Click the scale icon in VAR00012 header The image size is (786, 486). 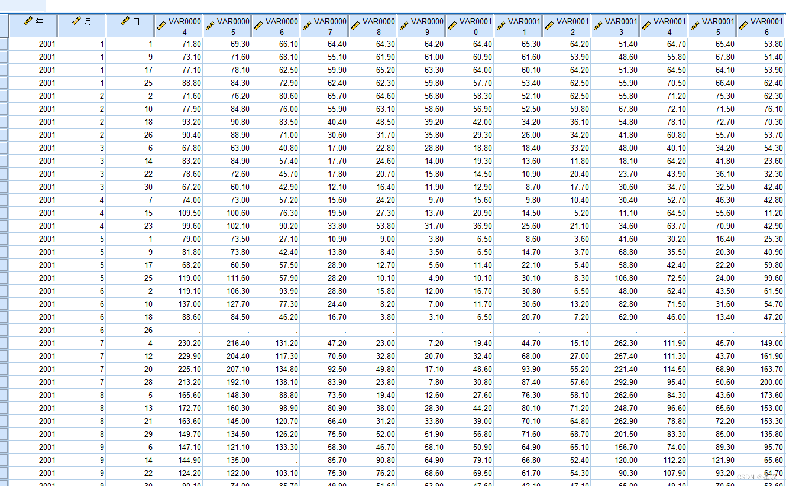[x=549, y=26]
